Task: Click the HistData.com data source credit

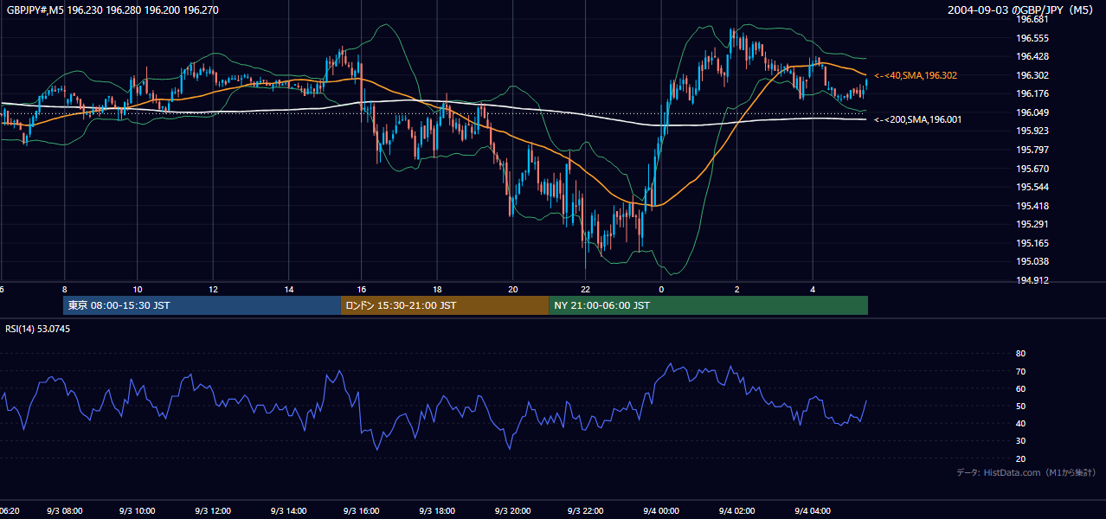Action: click(x=1026, y=472)
